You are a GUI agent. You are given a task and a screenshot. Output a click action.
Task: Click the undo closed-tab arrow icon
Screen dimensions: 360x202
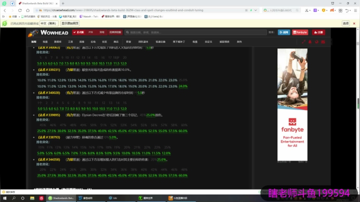click(x=347, y=10)
